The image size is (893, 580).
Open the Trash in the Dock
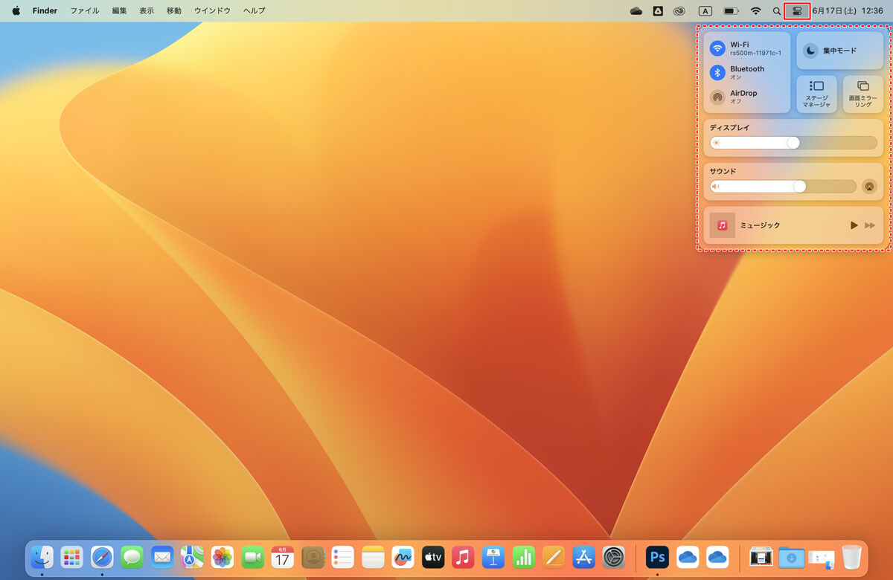851,557
